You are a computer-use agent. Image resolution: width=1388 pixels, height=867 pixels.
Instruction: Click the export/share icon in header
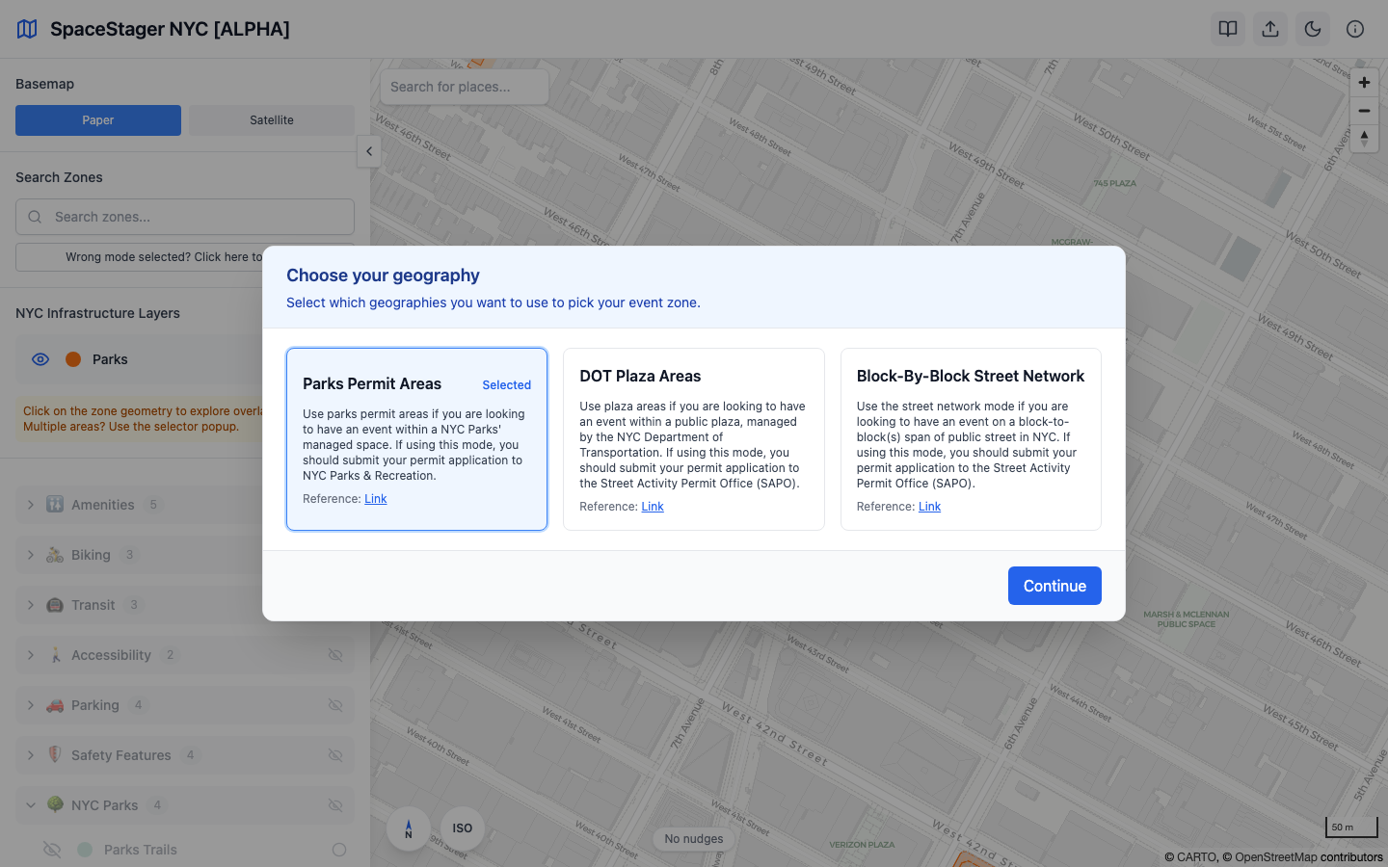click(x=1269, y=28)
